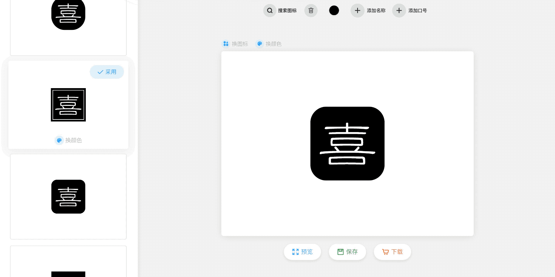Select the 换图标 grid icon
555x277 pixels.
226,44
